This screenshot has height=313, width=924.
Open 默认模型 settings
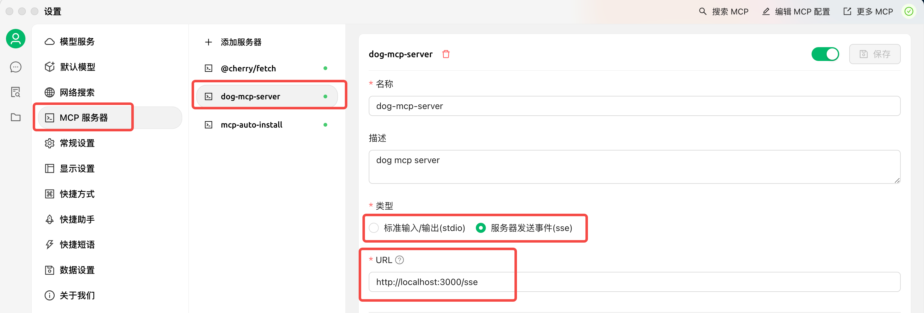[x=110, y=67]
